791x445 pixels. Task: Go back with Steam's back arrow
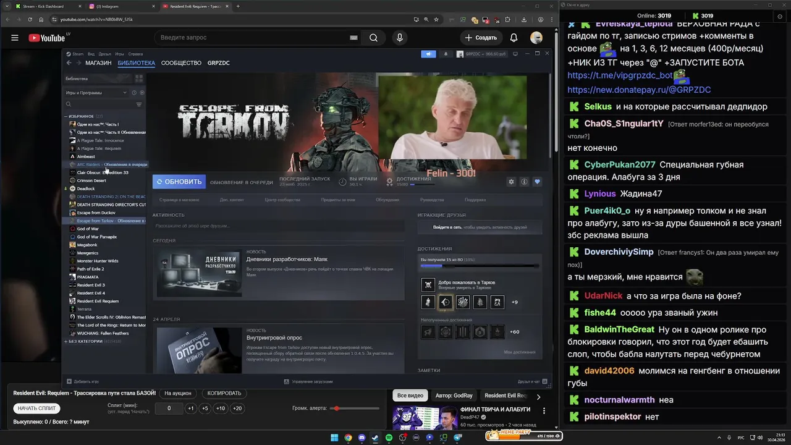tap(69, 63)
